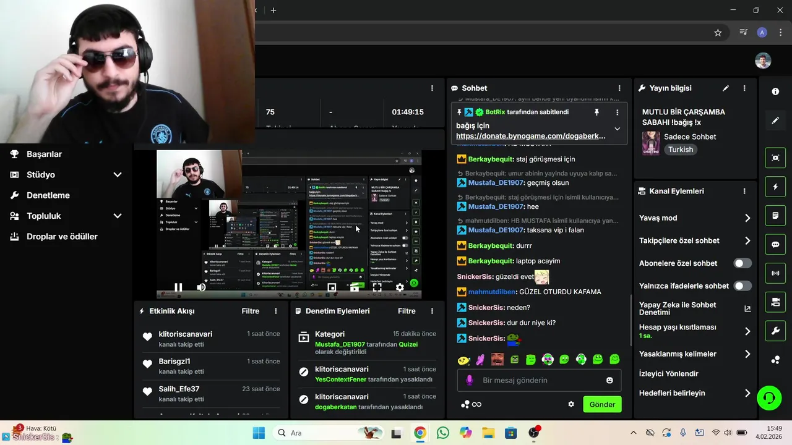Open the profile avatar at top right
The width and height of the screenshot is (792, 445).
point(763,61)
